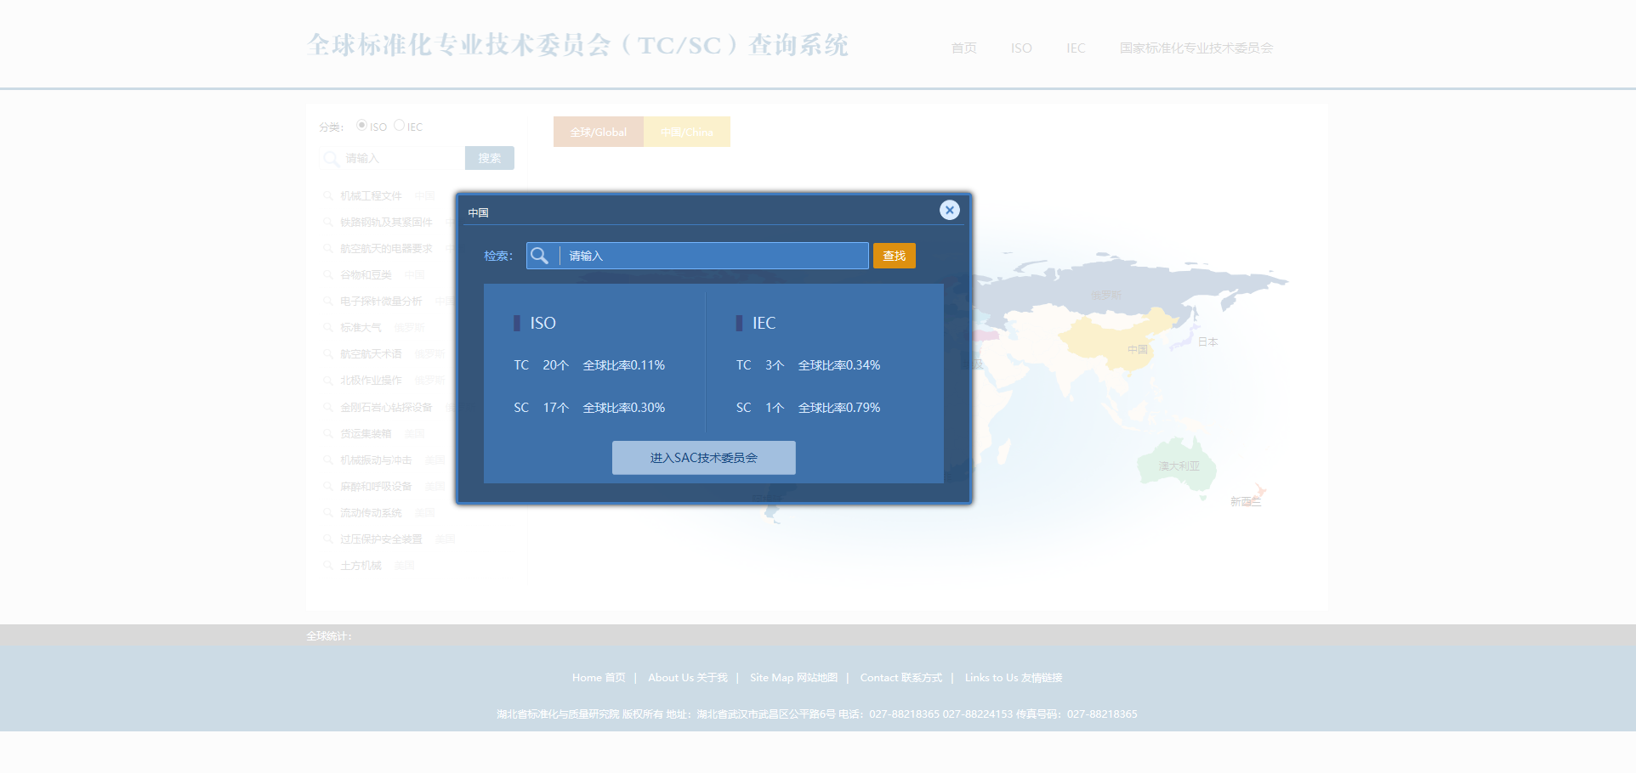The height and width of the screenshot is (773, 1636).
Task: Click search icon beside 过压保护安全装置
Action: (327, 539)
